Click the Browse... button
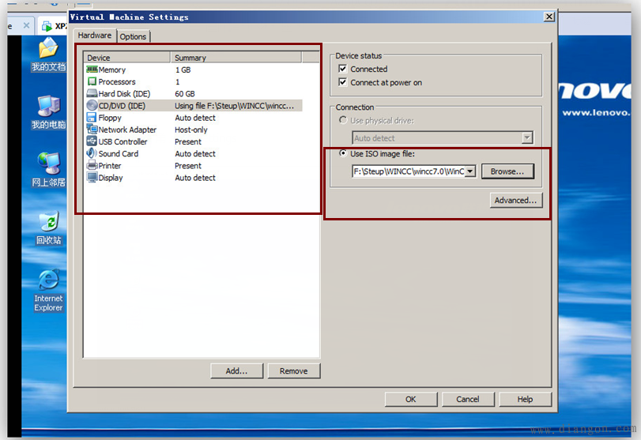The width and height of the screenshot is (641, 440). 507,171
